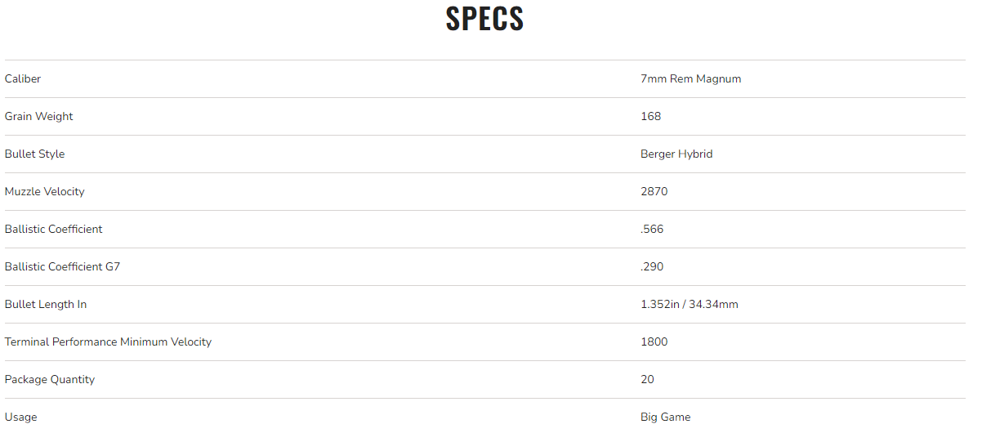Click the SPECS heading
The width and height of the screenshot is (982, 433).
484,20
